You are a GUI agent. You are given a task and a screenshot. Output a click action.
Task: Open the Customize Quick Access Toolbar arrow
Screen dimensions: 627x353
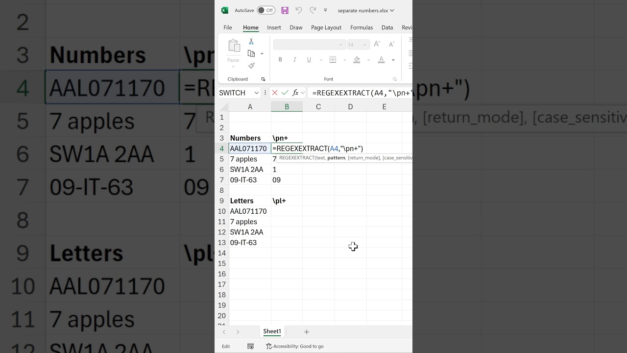point(325,10)
